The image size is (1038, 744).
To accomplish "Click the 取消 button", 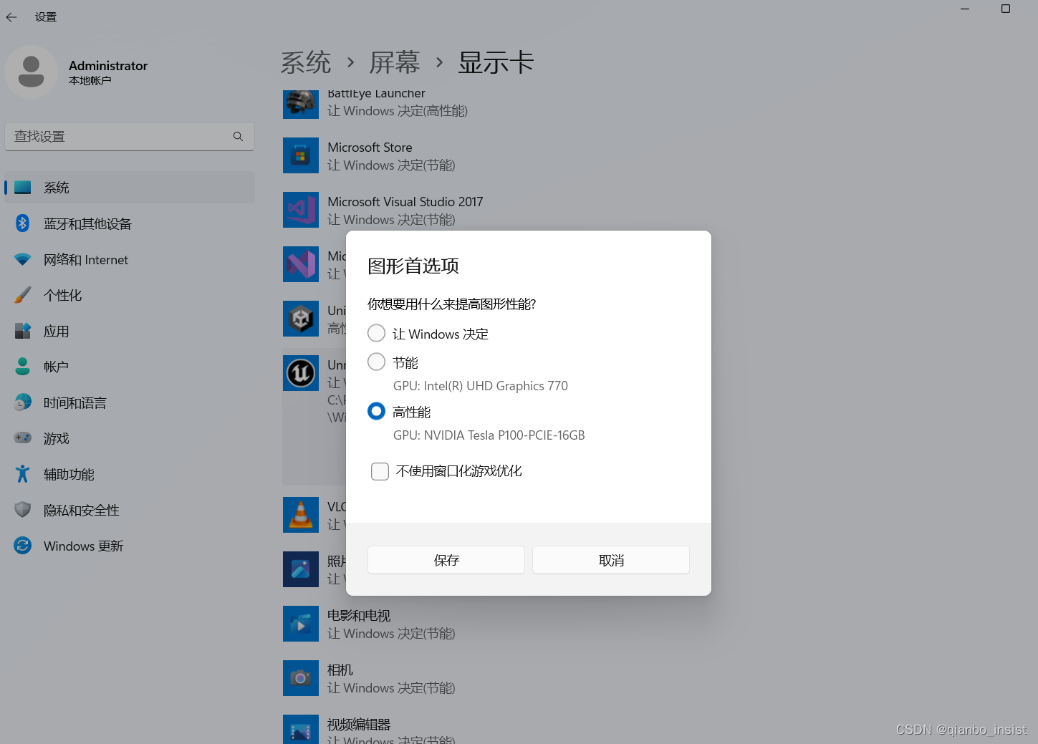I will [611, 560].
